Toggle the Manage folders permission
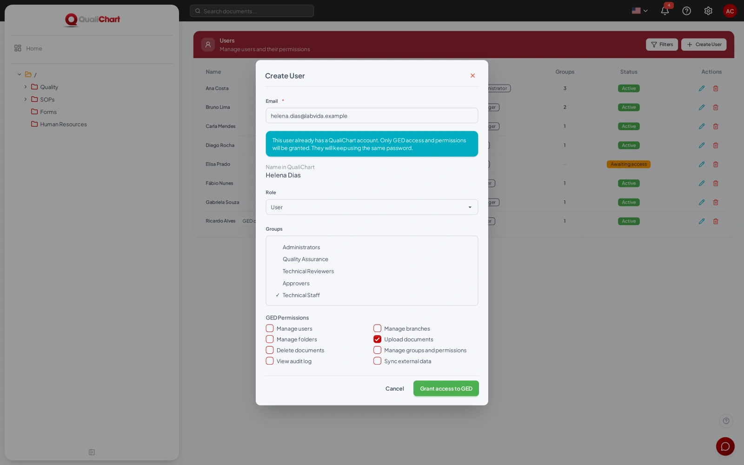The width and height of the screenshot is (744, 465). (270, 339)
